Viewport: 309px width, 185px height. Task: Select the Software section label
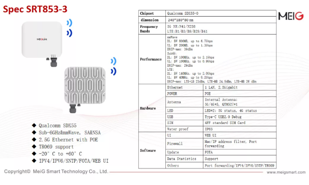coord(148,150)
